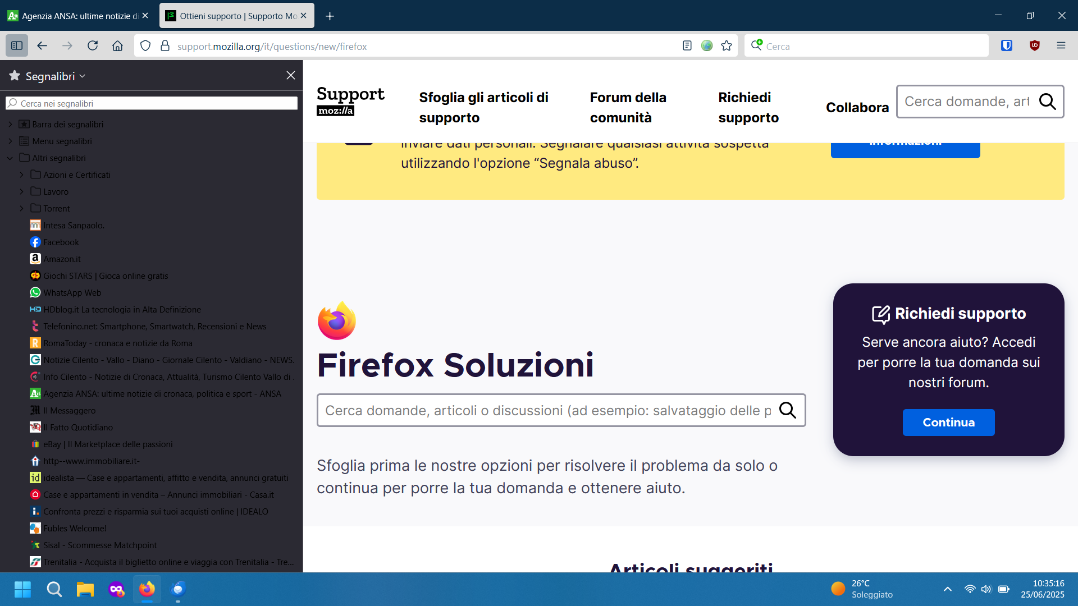Open Bitwarden extension icon
Image resolution: width=1078 pixels, height=606 pixels.
click(1007, 46)
